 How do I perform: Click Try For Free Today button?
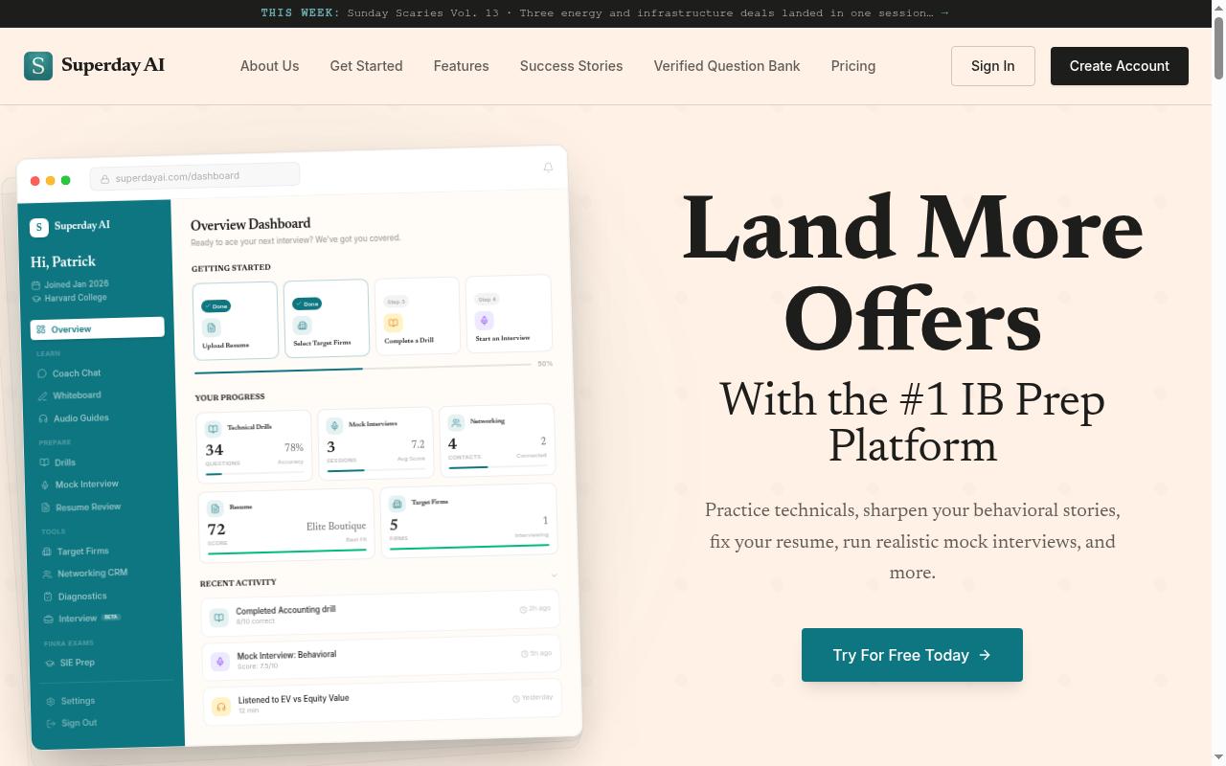[x=912, y=655]
